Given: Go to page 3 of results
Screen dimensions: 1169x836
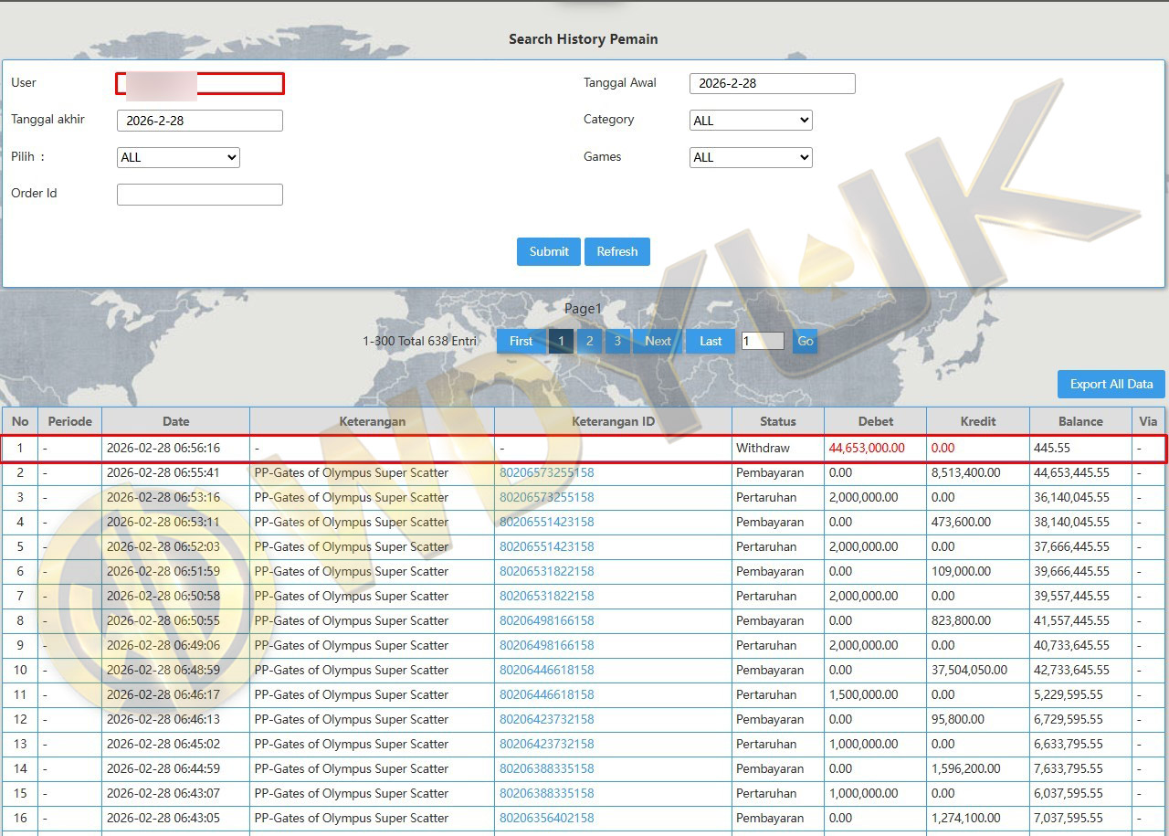Looking at the screenshot, I should click(617, 341).
